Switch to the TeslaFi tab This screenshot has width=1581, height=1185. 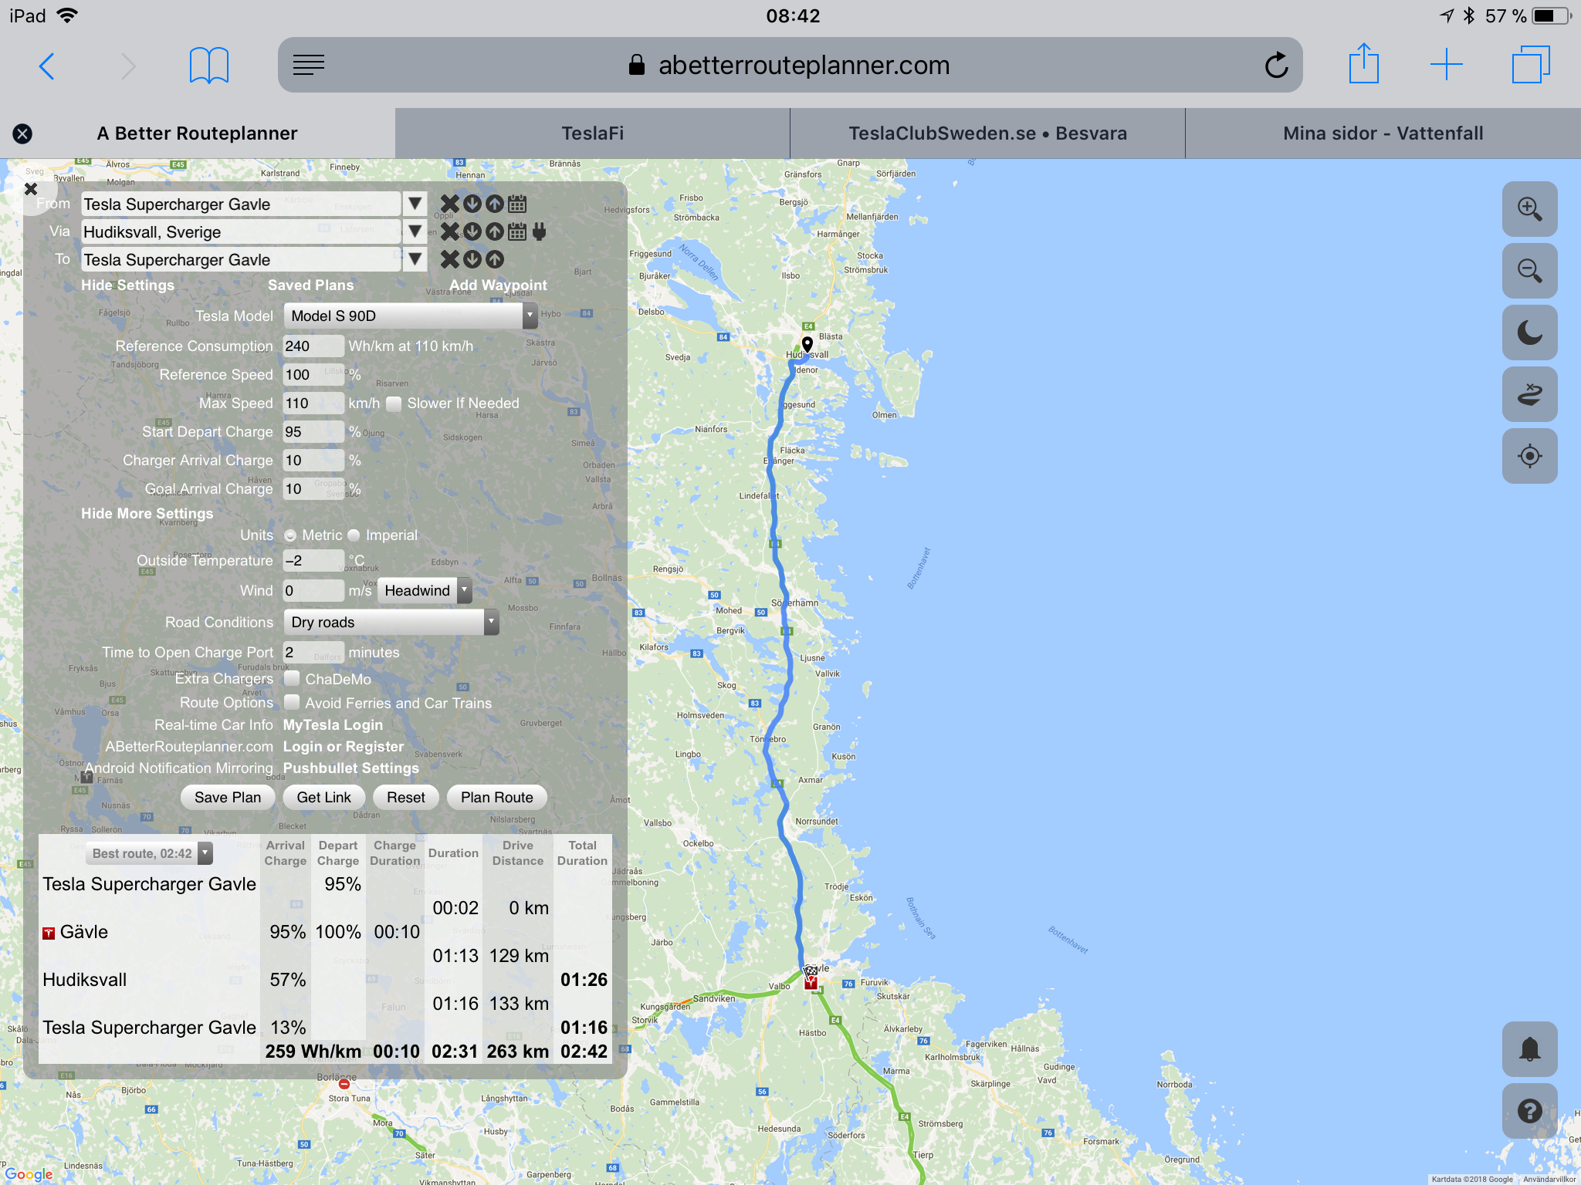(592, 133)
